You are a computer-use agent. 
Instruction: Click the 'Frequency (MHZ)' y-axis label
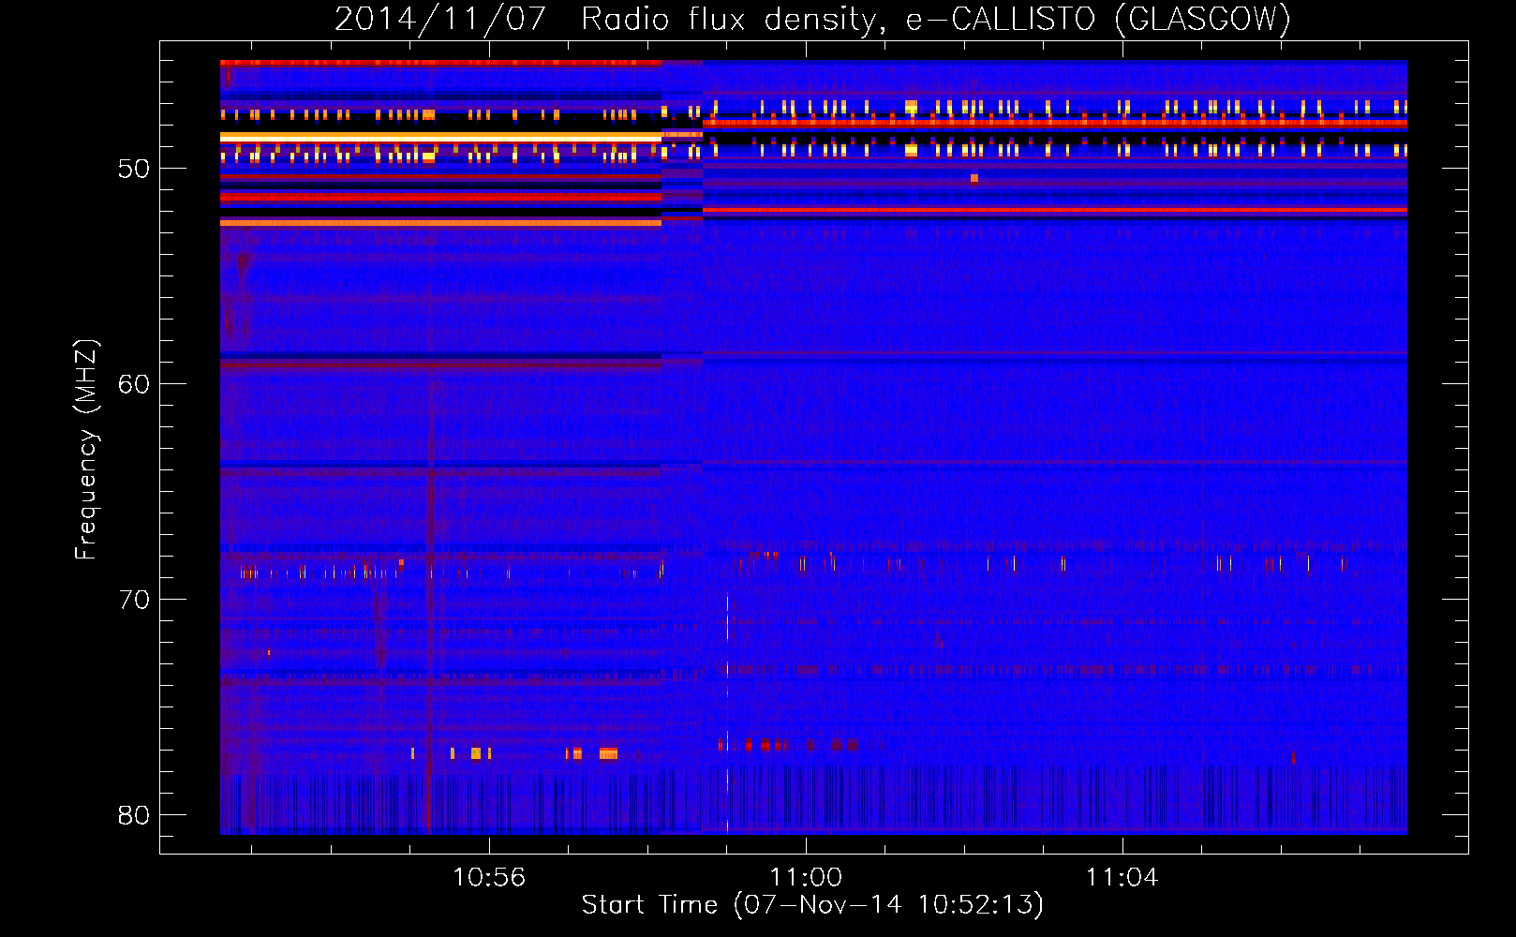pyautogui.click(x=86, y=450)
